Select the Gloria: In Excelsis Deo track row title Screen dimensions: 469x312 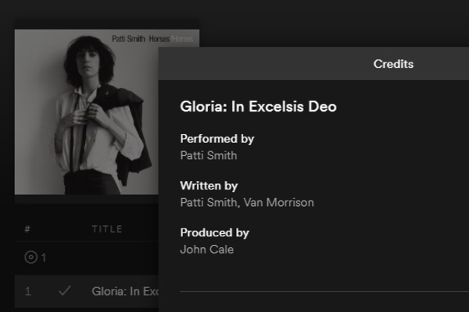[x=125, y=292]
